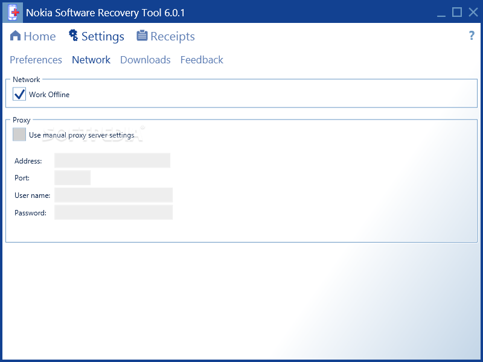Click the Receipts clipboard icon
The width and height of the screenshot is (483, 362).
coord(142,36)
